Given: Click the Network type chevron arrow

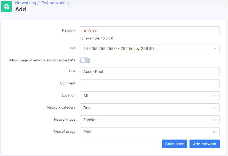Looking at the screenshot, I should tap(215, 120).
